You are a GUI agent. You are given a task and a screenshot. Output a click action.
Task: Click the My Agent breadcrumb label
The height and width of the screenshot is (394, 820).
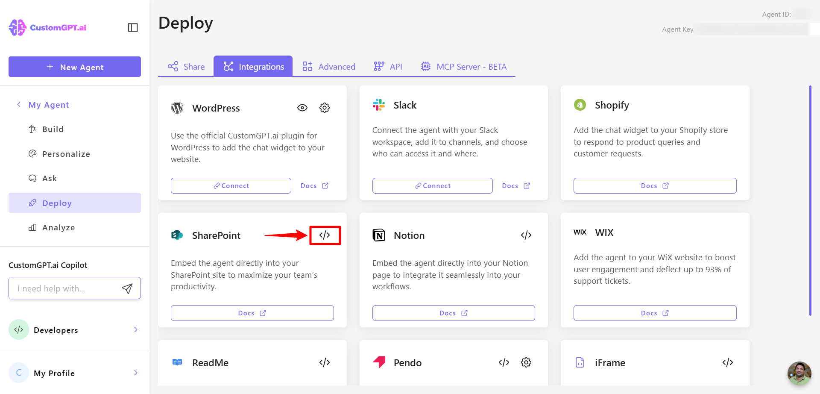(x=49, y=105)
